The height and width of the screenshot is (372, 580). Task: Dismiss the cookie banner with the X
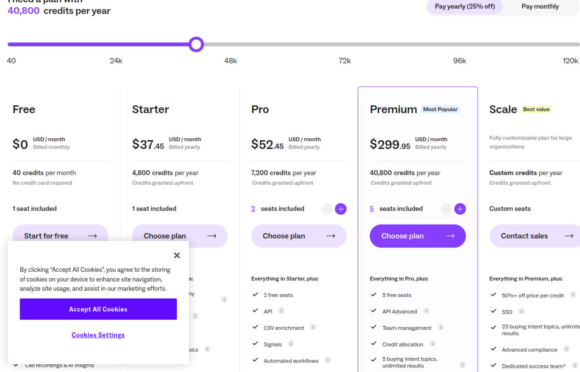coord(177,255)
